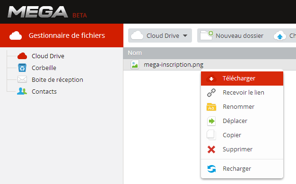This screenshot has width=296, height=184.
Task: Click the image file icon of mega-inscription.png
Action: pos(135,65)
